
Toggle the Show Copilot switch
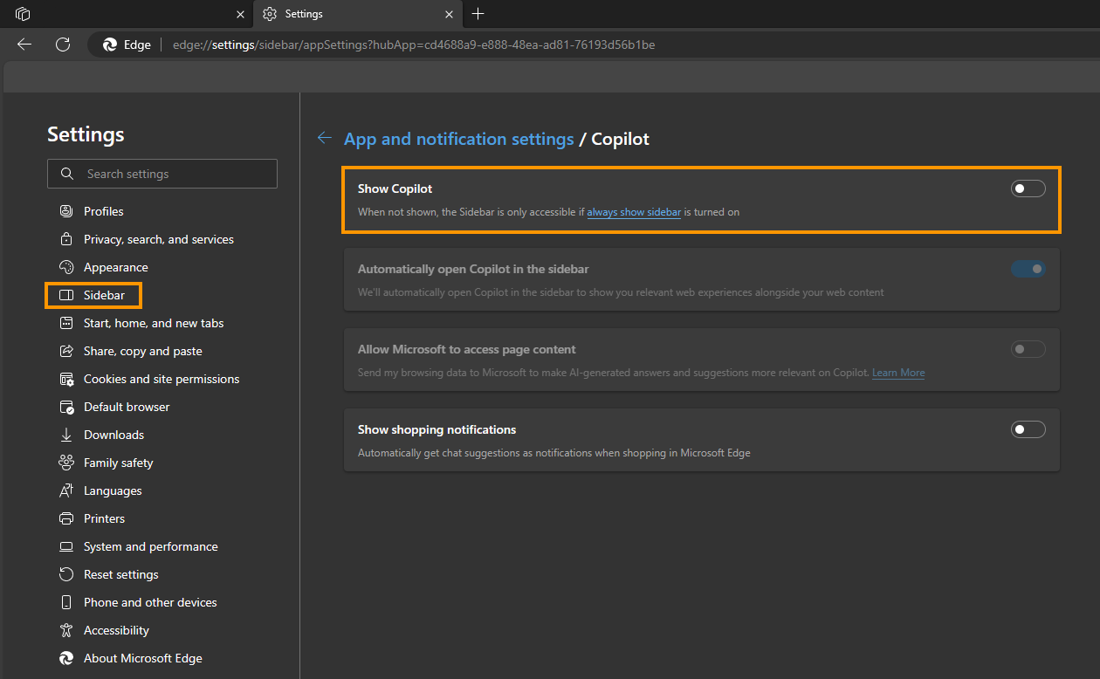pos(1028,189)
